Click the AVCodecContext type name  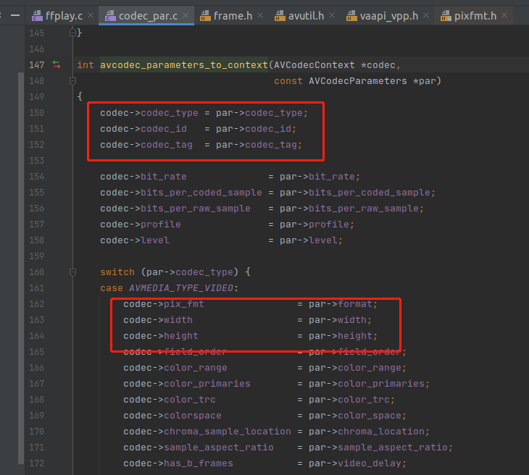click(314, 64)
